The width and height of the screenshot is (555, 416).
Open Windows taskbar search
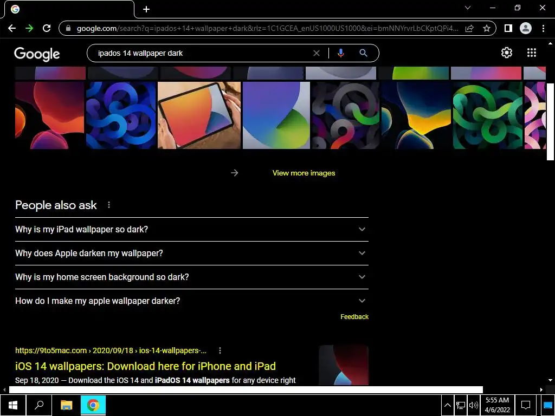[39, 405]
